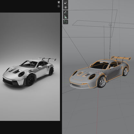
Task: Select the Measure ruler tool
Action: click(66, 17)
